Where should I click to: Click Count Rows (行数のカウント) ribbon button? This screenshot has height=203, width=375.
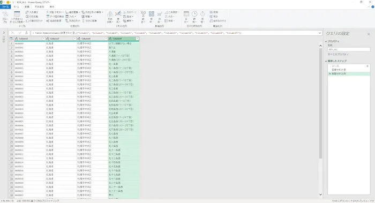tap(34, 21)
